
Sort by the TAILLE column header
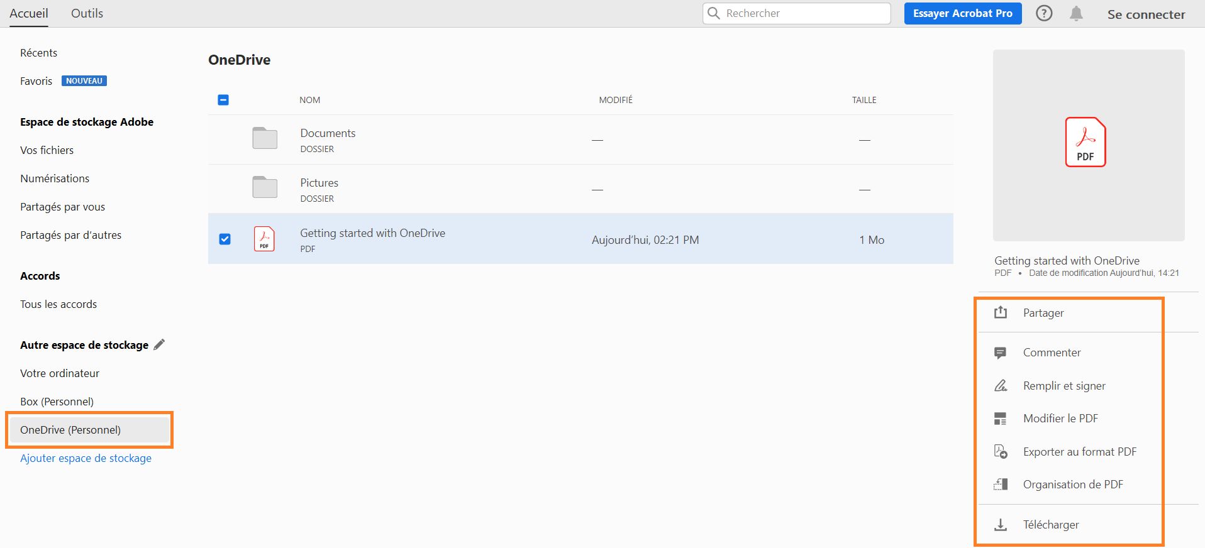[864, 100]
